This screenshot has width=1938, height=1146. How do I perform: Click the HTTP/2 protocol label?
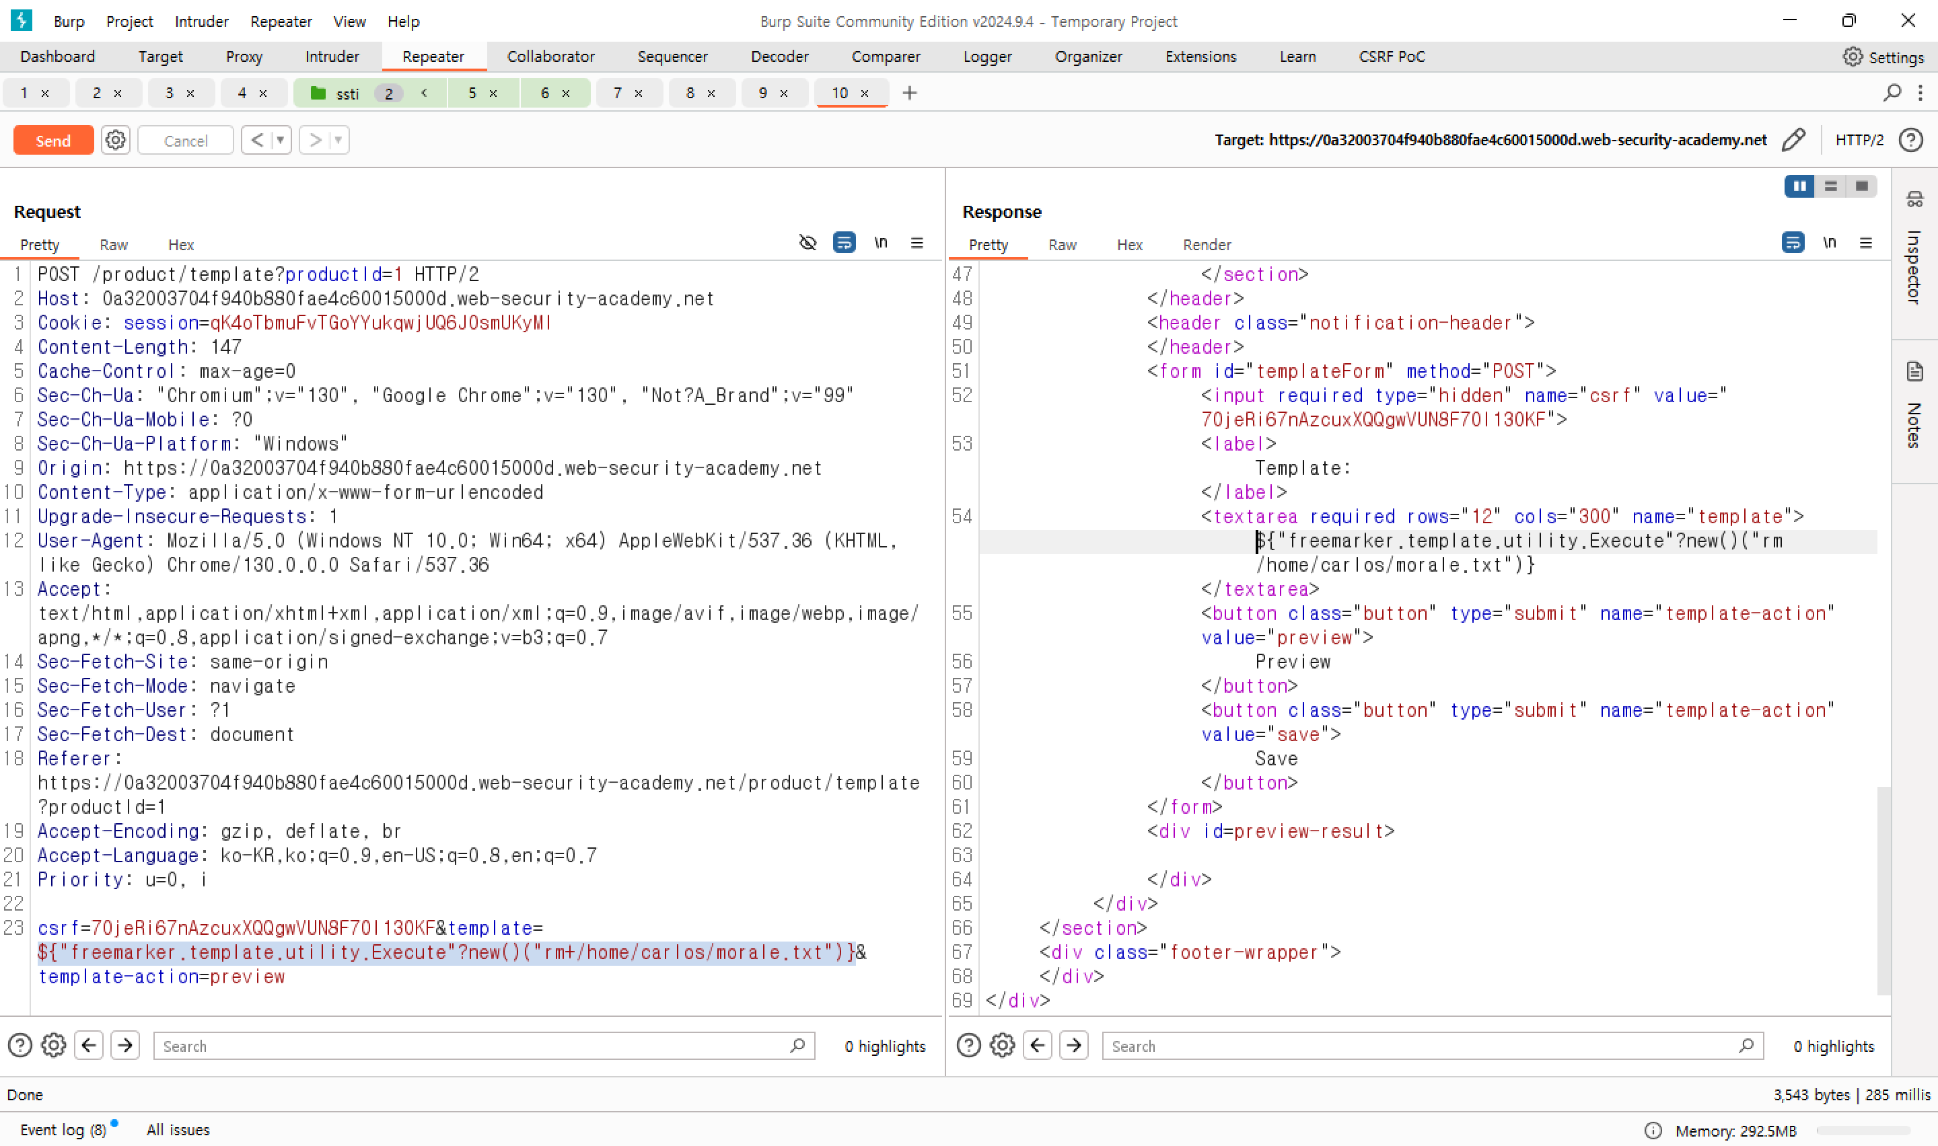[1859, 140]
